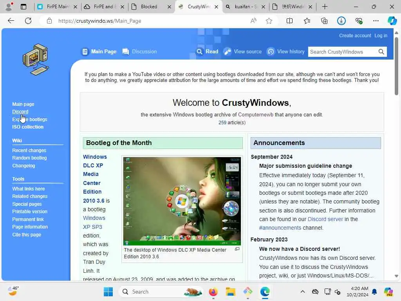Viewport: 401px width, 301px height.
Task: Open the favorites list icon
Action: [x=307, y=21]
